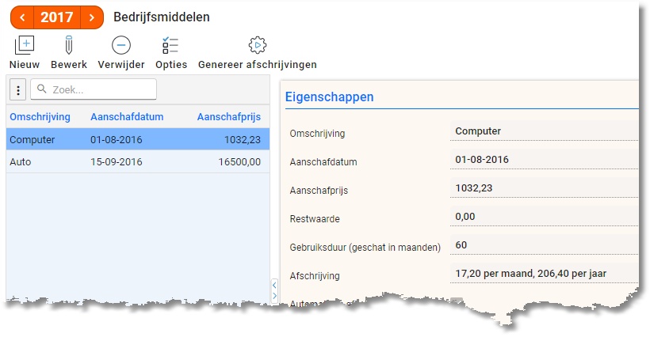Image resolution: width=650 pixels, height=337 pixels.
Task: Select the Auto row
Action: (138, 161)
